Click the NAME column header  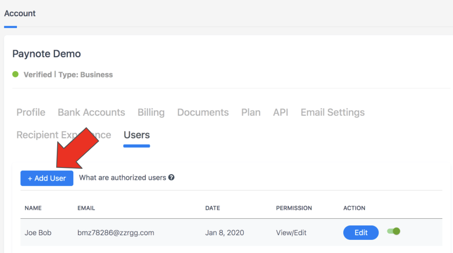click(x=33, y=208)
